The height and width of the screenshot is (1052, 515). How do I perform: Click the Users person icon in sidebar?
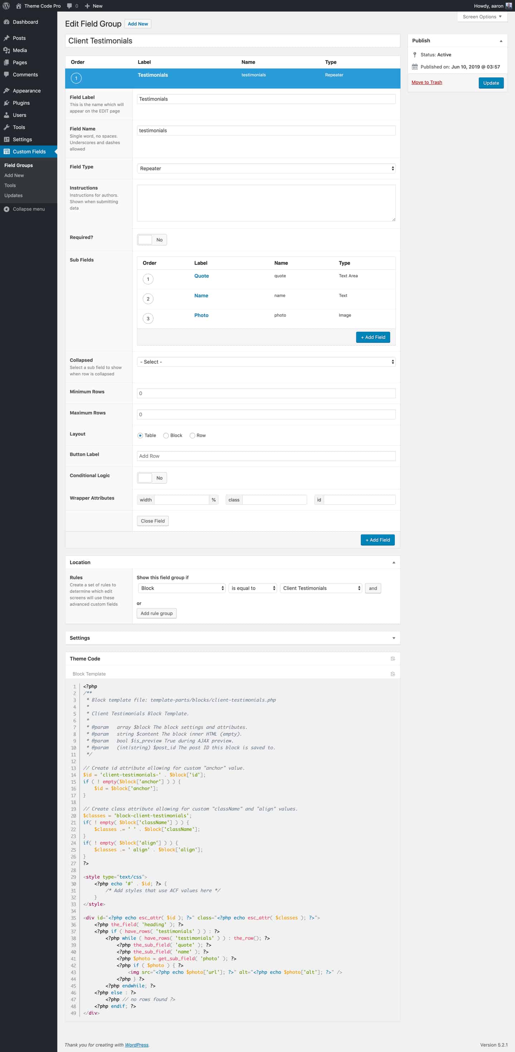pos(6,115)
